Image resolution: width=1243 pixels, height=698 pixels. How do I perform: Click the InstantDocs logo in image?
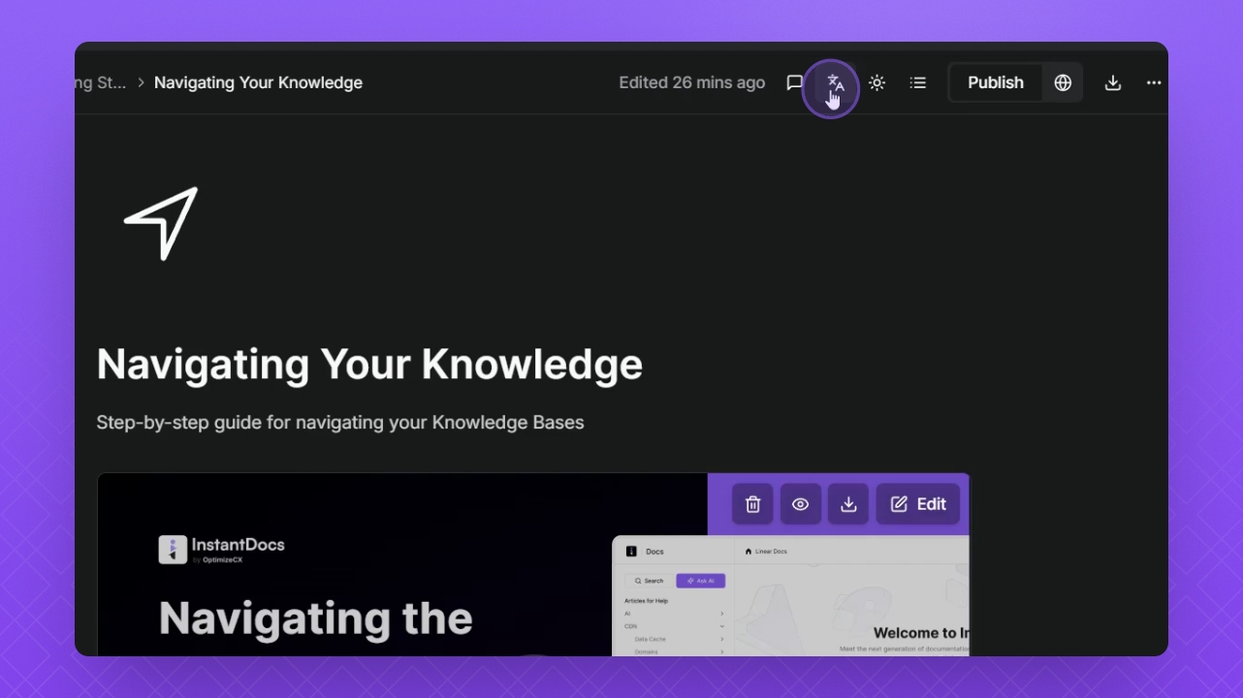point(222,550)
